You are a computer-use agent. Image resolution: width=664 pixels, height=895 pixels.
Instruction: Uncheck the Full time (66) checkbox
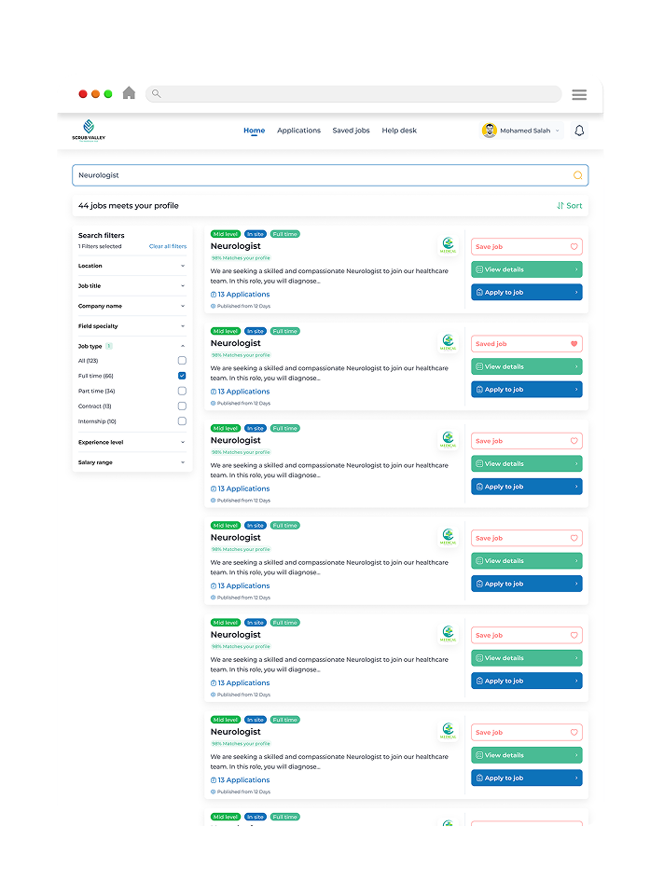182,376
